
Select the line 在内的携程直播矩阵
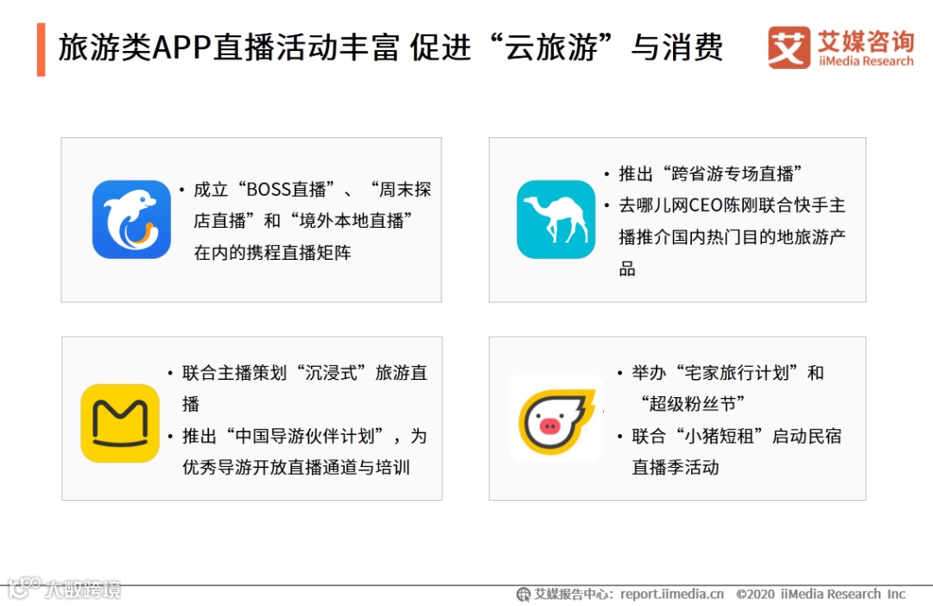click(x=272, y=253)
